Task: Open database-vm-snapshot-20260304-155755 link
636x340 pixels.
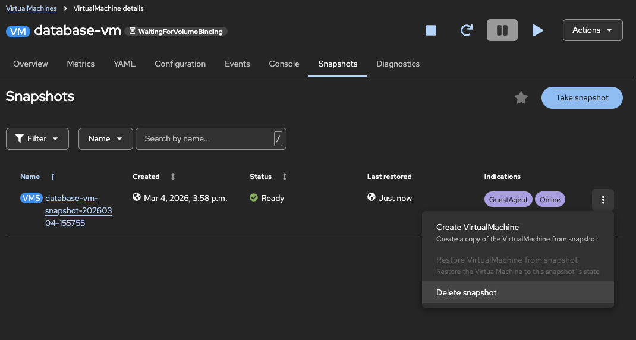Action: point(78,210)
